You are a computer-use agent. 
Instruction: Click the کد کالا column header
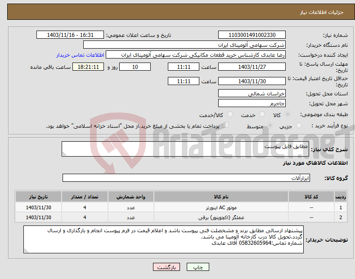click(311, 197)
